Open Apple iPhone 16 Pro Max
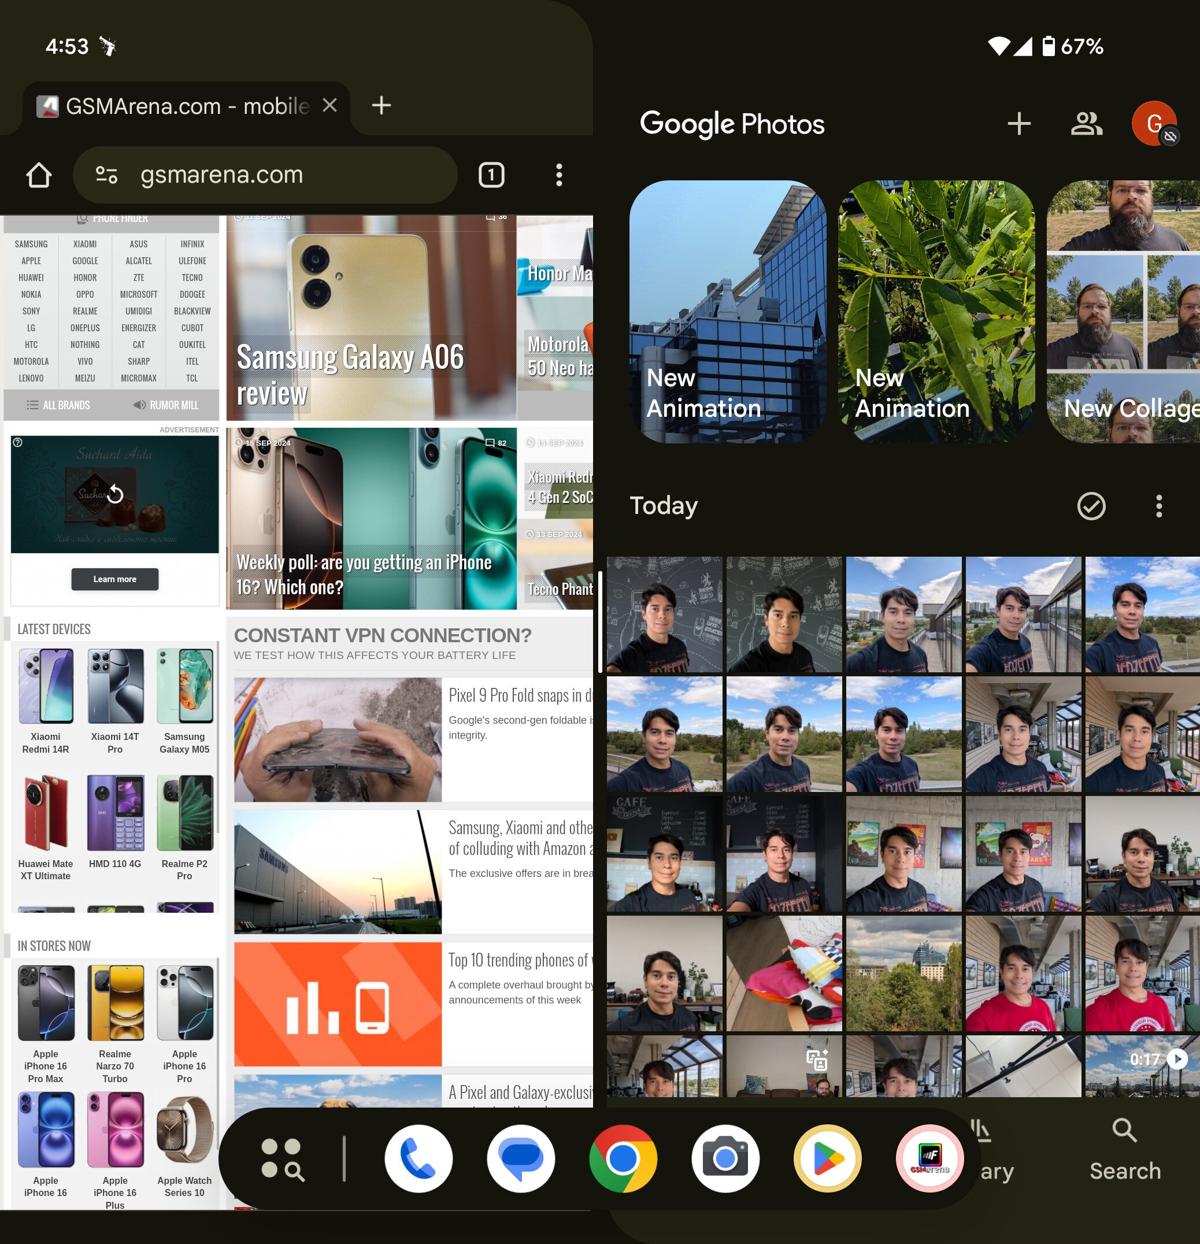 pos(46,1024)
